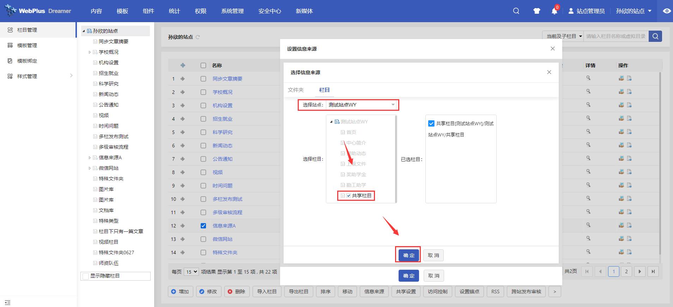The width and height of the screenshot is (673, 307).
Task: Open the 选择站点 dropdown 测试站点WY
Action: [x=362, y=105]
